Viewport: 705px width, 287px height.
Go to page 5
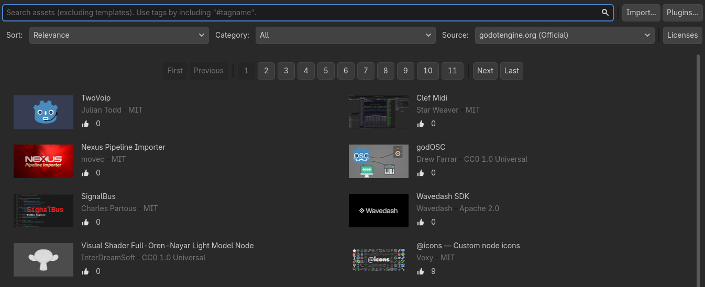click(x=326, y=71)
